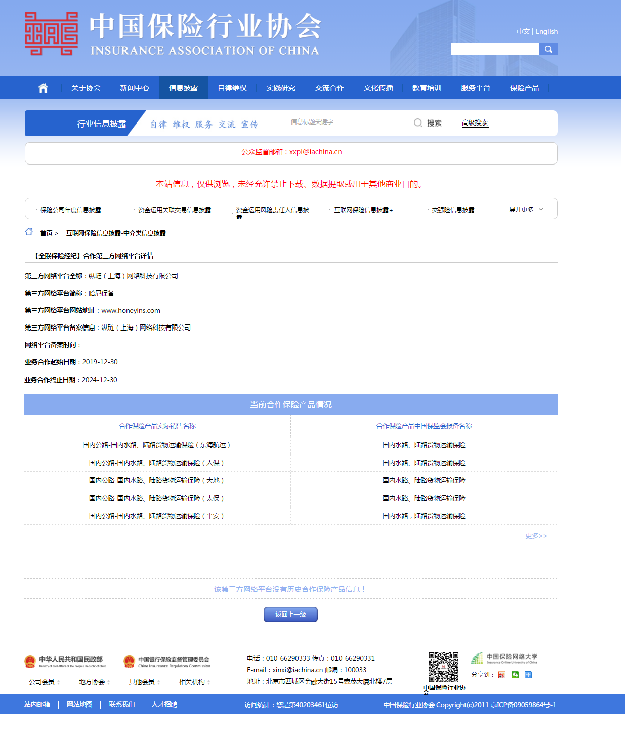The width and height of the screenshot is (634, 737).
Task: Open the 地方协会 dropdown
Action: pos(94,682)
